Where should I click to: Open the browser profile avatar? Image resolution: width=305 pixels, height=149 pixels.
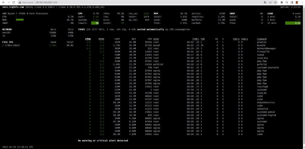tap(297, 2)
